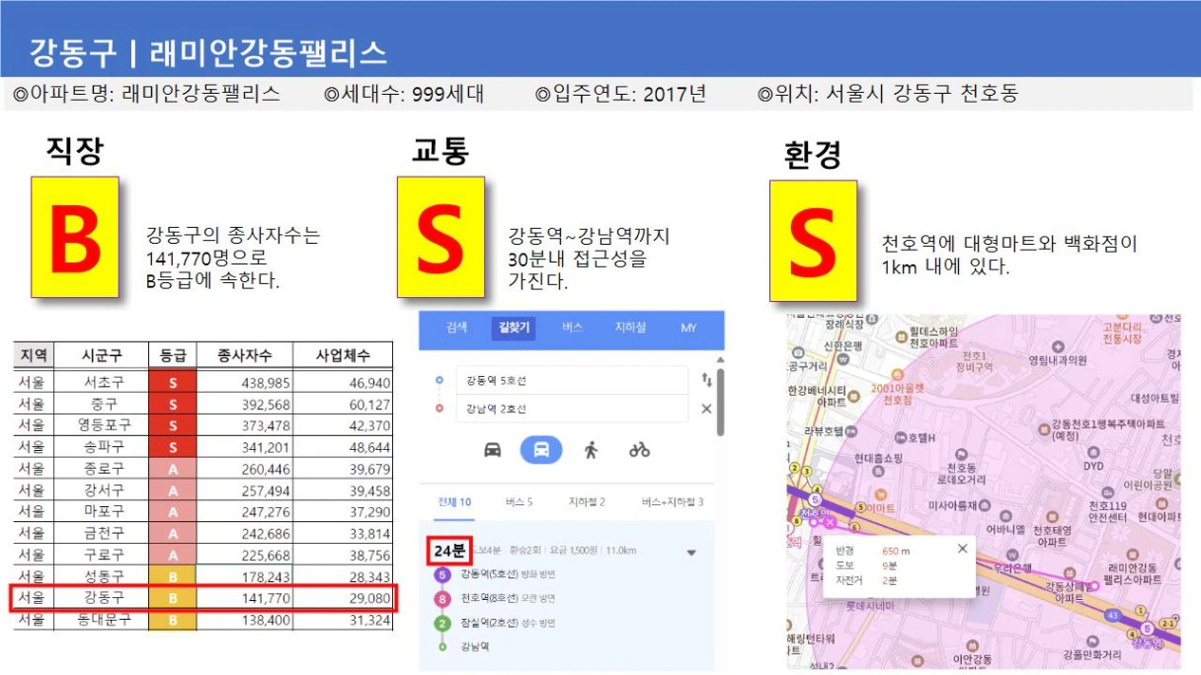
Task: Click the 시군구 column header
Action: pyautogui.click(x=101, y=355)
